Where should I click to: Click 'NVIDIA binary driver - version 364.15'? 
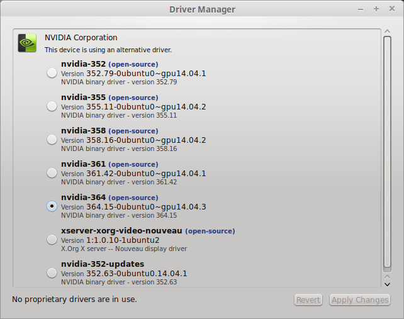tap(119, 215)
